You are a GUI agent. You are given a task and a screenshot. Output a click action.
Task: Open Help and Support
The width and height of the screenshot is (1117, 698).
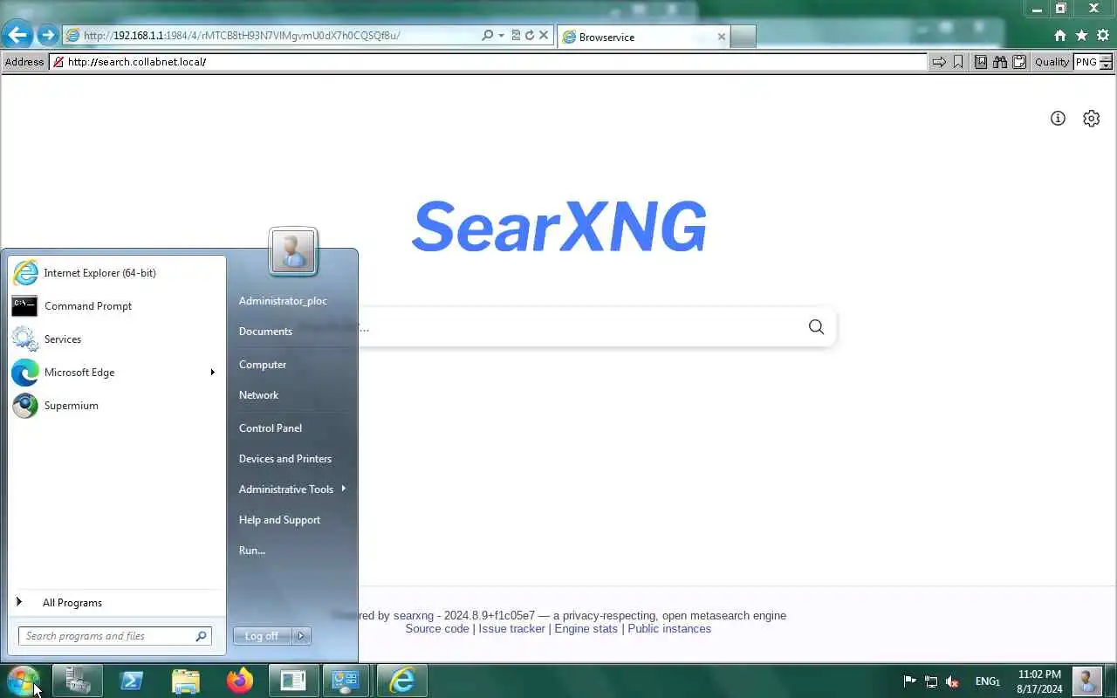(279, 520)
